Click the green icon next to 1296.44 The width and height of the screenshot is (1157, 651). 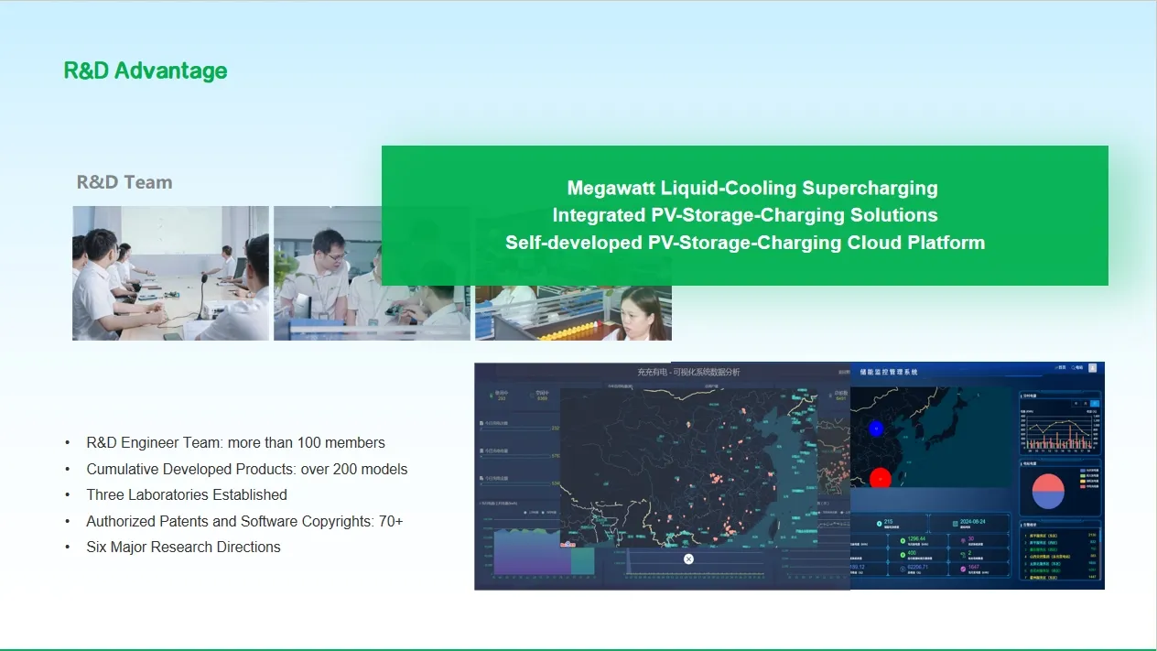pos(902,540)
